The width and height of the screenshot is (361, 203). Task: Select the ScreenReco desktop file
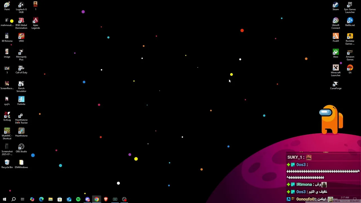point(7,85)
